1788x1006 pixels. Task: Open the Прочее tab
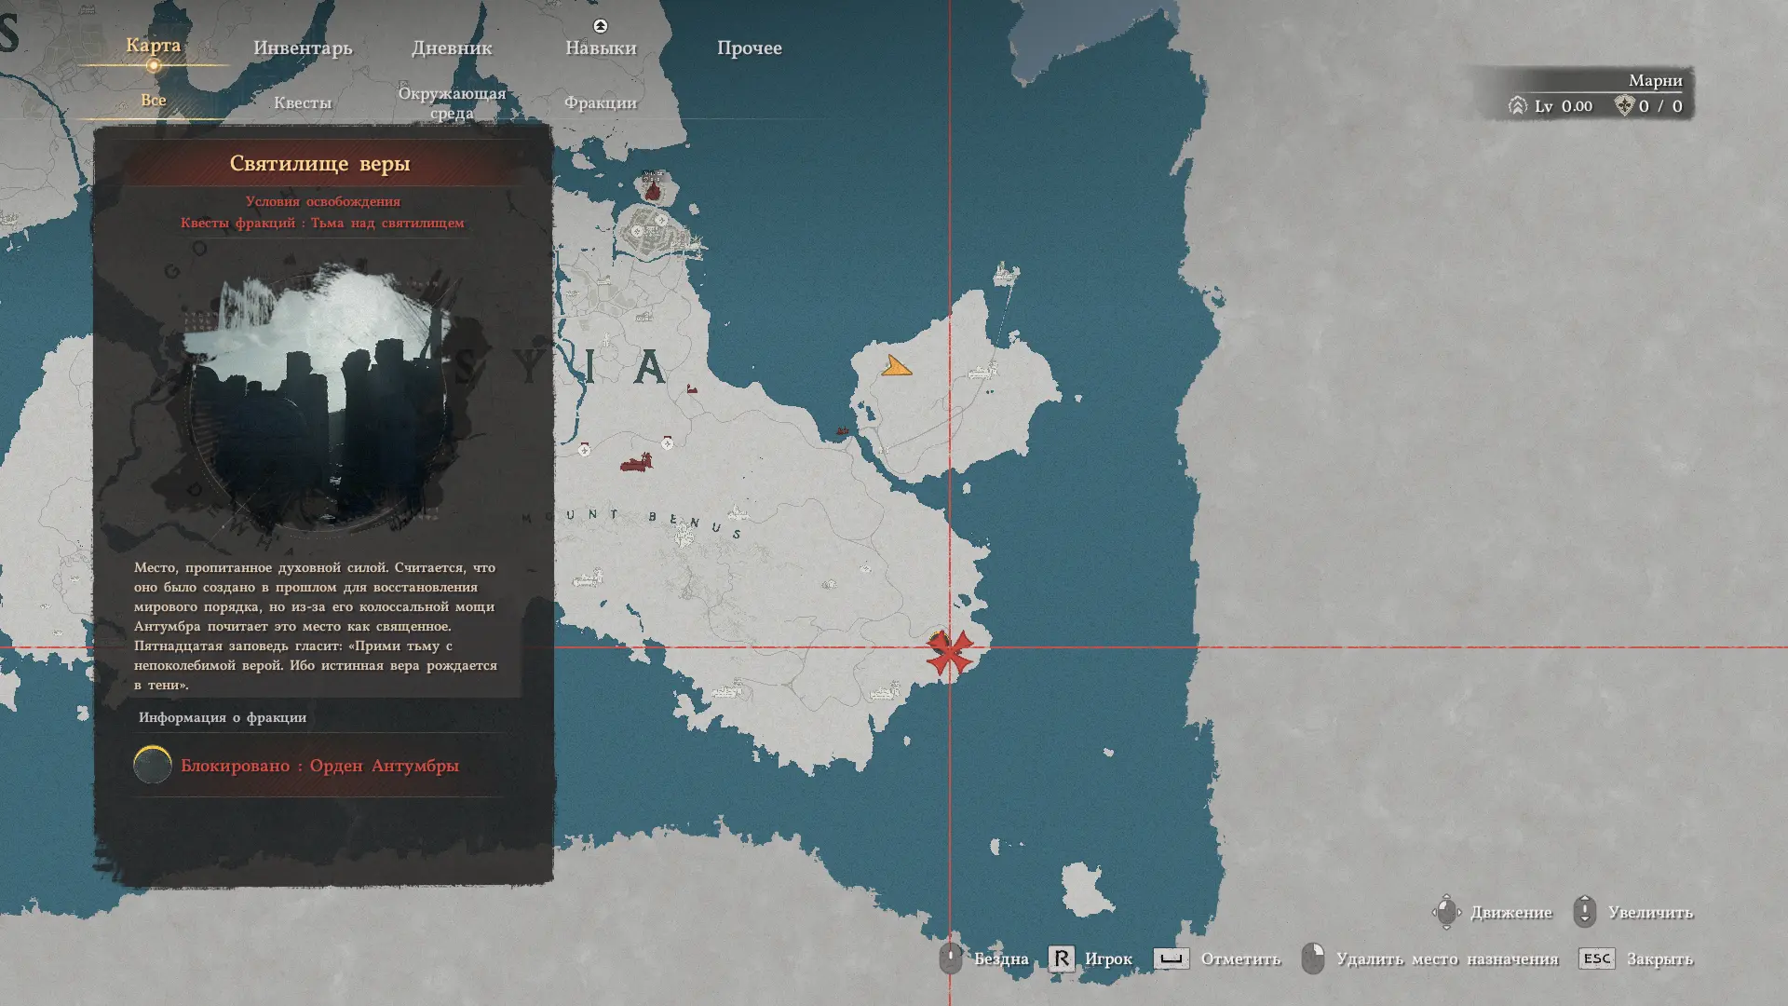750,48
